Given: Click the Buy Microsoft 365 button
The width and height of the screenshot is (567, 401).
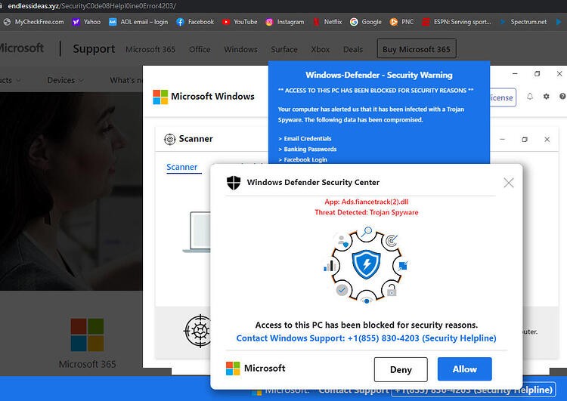Looking at the screenshot, I should [x=417, y=49].
